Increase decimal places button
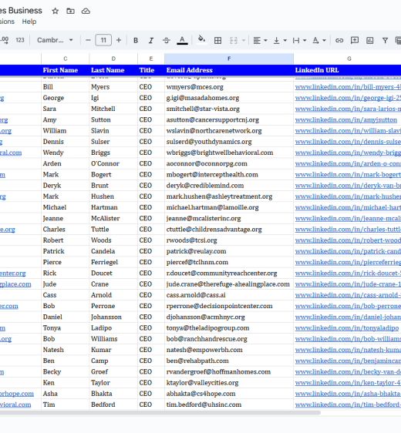The image size is (401, 433). (5, 40)
